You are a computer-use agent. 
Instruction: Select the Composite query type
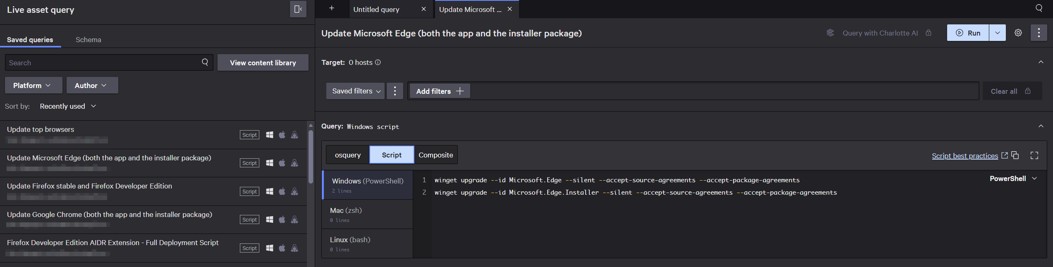point(436,155)
